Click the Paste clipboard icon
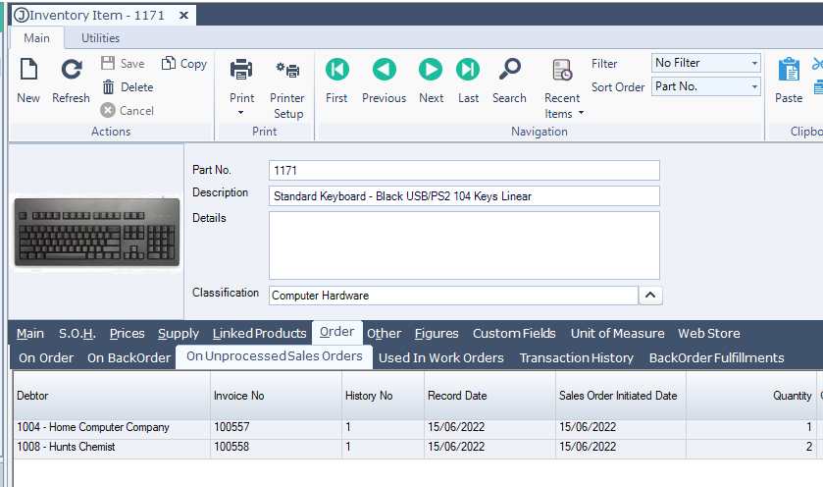The image size is (823, 487). [x=789, y=71]
